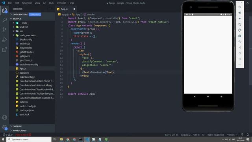Click the emulator toolbar back triangle
The image size is (252, 142).
(x=240, y=47)
